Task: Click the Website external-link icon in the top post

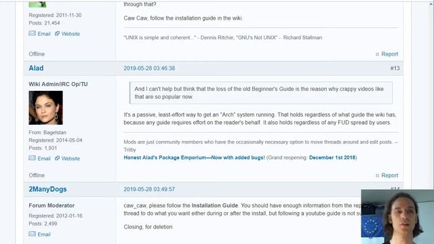Action: (57, 33)
